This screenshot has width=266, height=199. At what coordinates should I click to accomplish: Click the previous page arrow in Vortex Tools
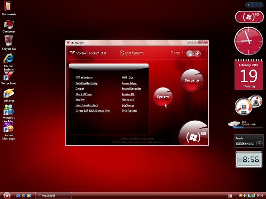(x=190, y=53)
